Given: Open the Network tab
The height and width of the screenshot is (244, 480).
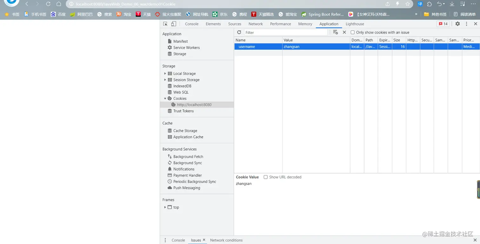Looking at the screenshot, I should 256,24.
